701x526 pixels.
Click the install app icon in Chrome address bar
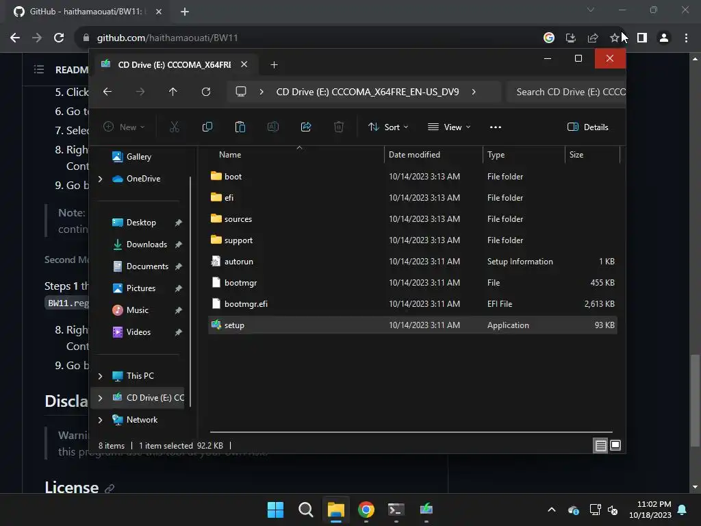coord(571,38)
